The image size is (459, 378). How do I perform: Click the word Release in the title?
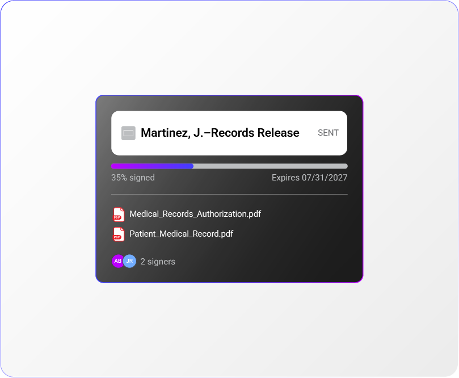point(279,133)
